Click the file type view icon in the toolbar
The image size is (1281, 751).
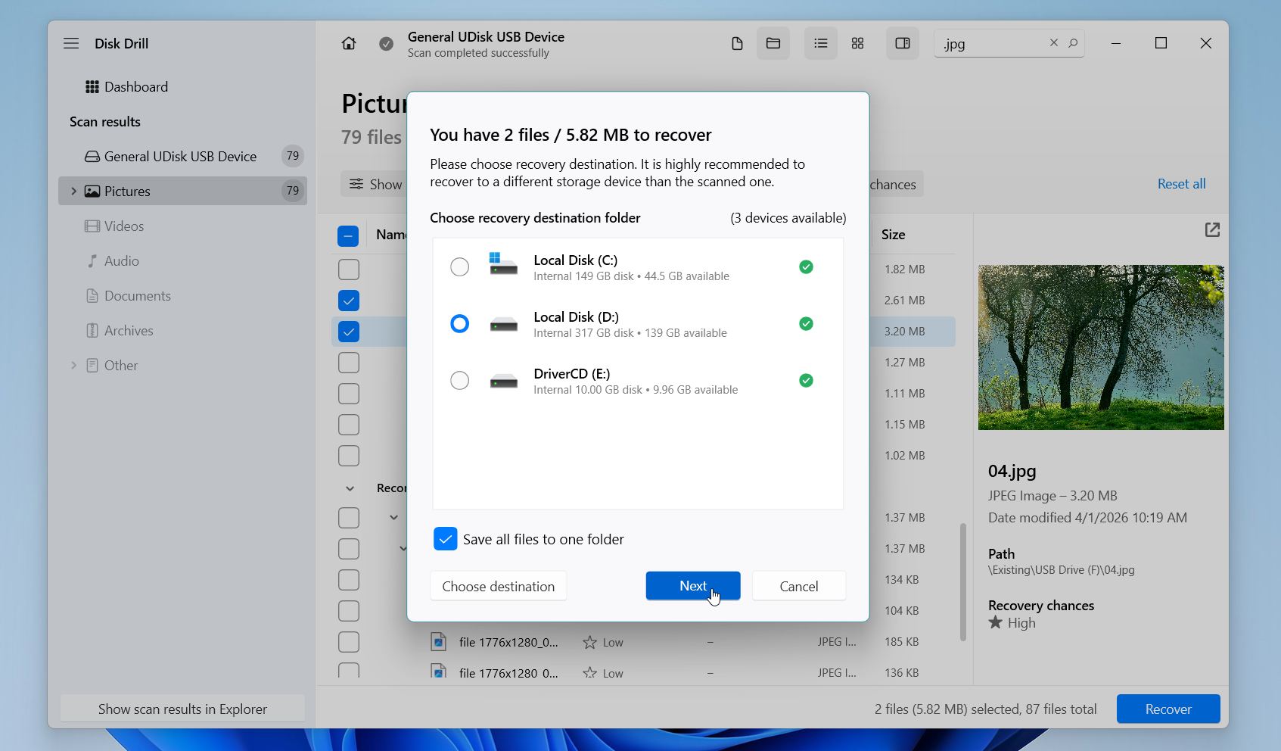[737, 43]
